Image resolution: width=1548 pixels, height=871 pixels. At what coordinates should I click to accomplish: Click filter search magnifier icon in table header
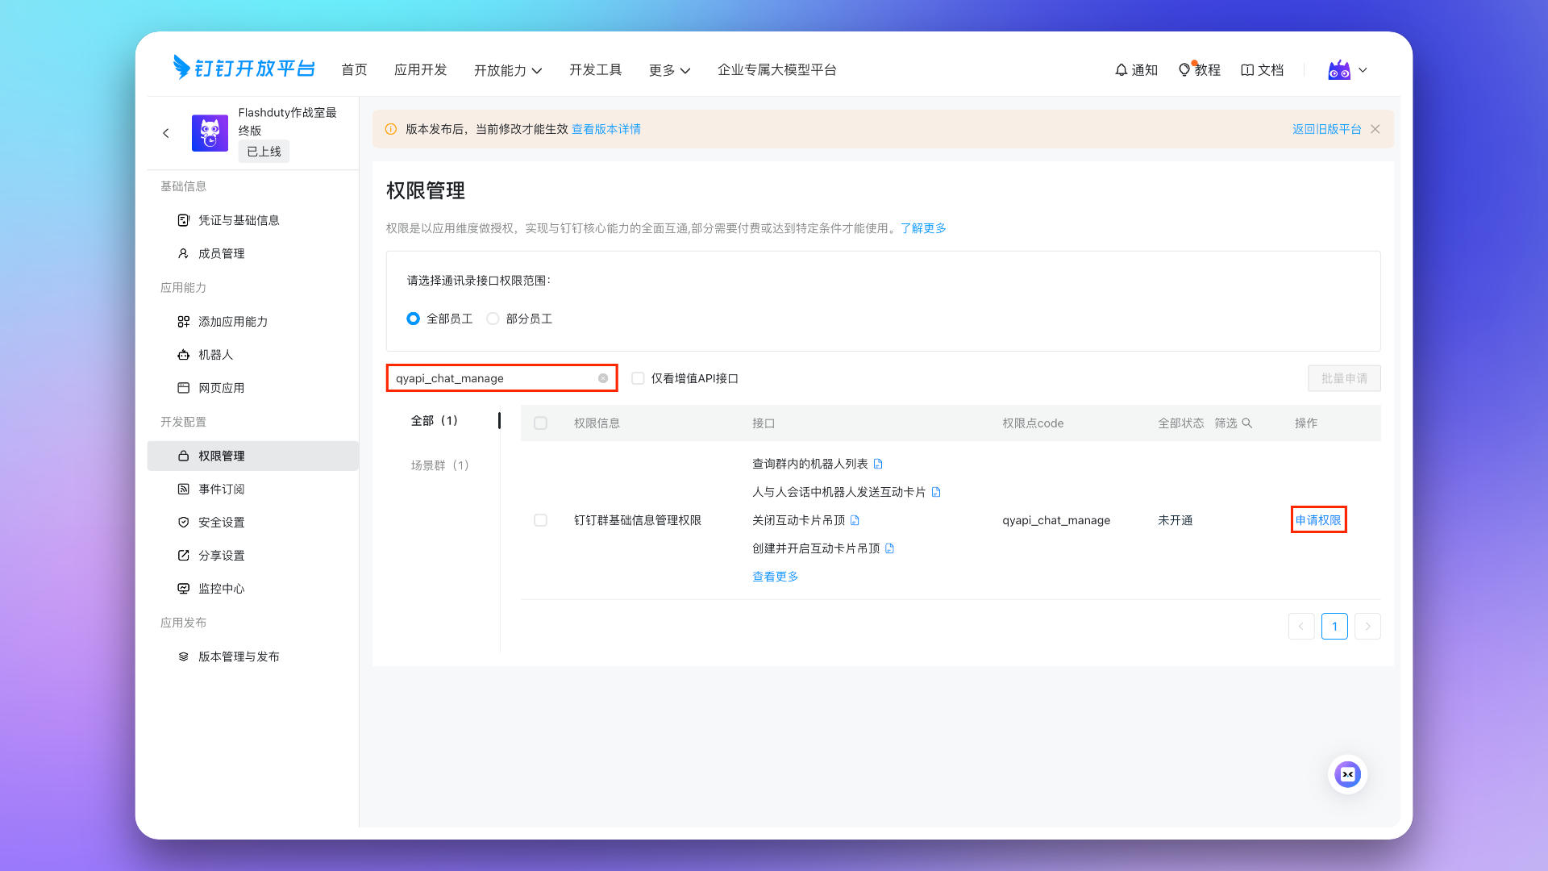pos(1246,423)
